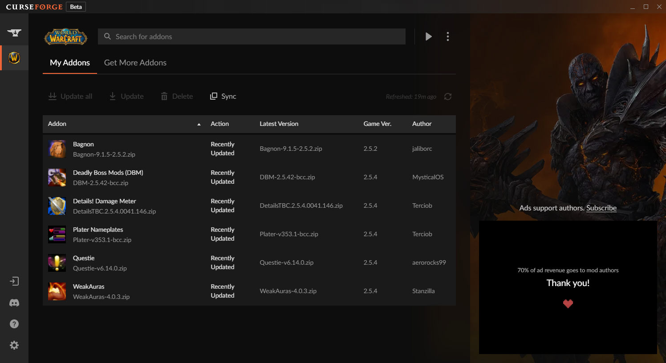Image resolution: width=666 pixels, height=363 pixels.
Task: Close the CurseForge window
Action: 659,7
